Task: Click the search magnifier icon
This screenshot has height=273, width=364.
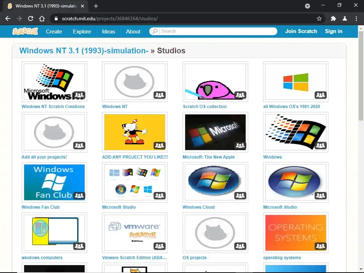Action: point(155,31)
